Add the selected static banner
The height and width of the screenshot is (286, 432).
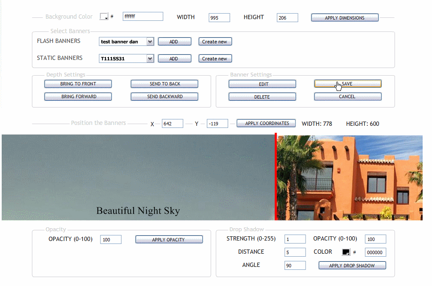pos(175,59)
